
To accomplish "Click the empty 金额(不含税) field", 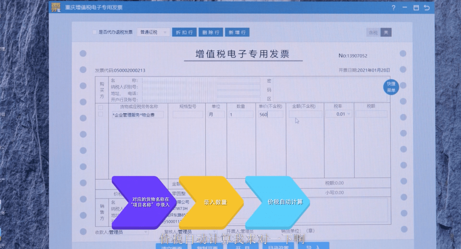I will tap(305, 114).
